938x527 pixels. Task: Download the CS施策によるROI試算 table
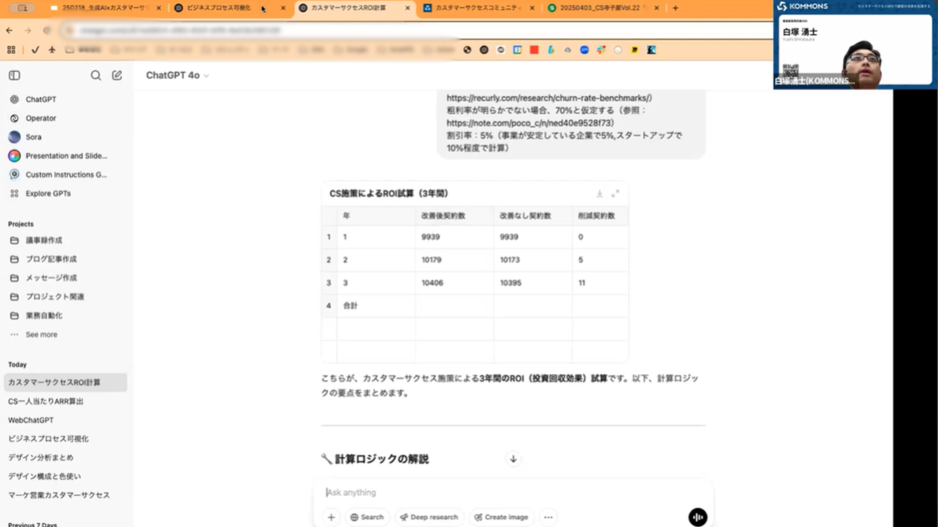pos(599,193)
